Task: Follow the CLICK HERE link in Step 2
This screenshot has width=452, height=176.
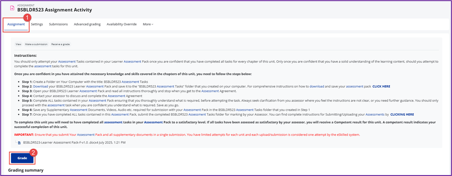Action: pos(381,86)
